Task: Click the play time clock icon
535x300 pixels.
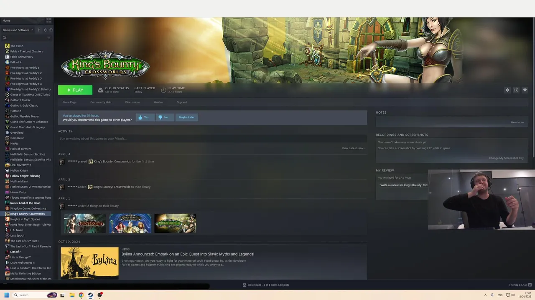Action: (163, 90)
